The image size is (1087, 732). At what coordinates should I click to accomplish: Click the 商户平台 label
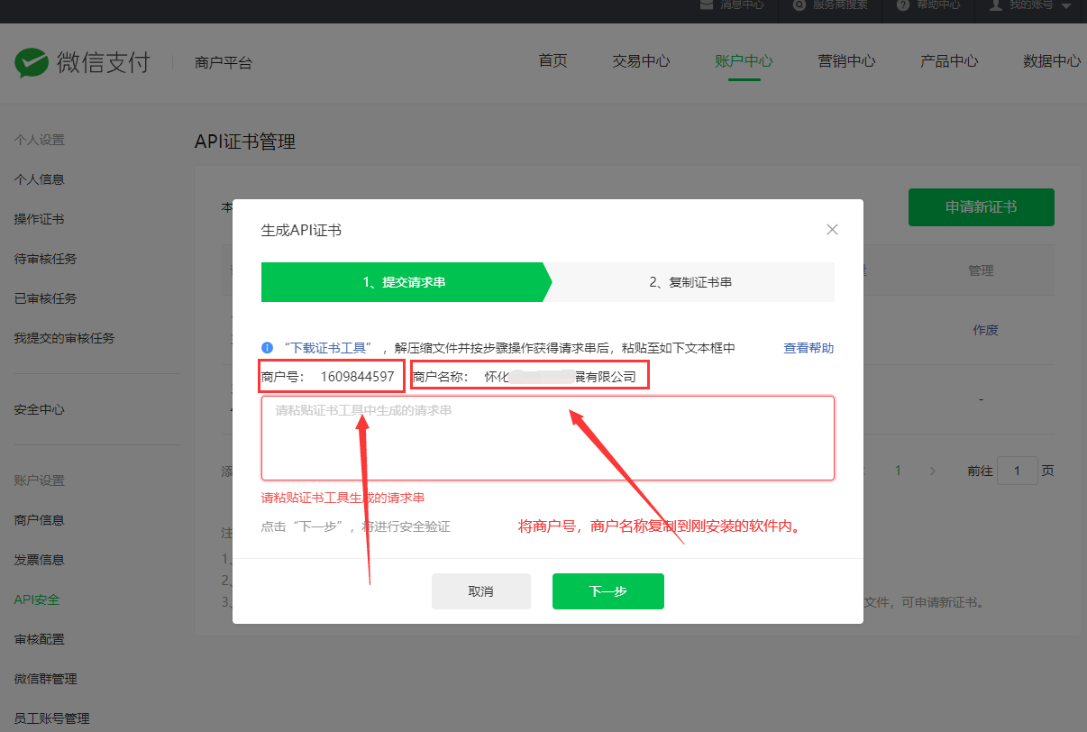point(224,63)
